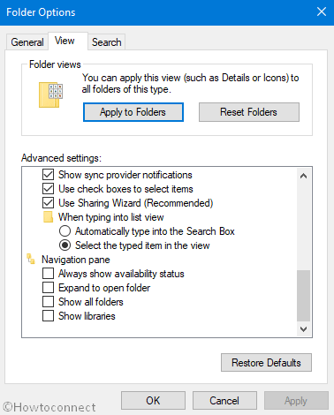The width and height of the screenshot is (334, 415).
Task: Click the folder icon beside When typing into list view
Action: pos(48,217)
